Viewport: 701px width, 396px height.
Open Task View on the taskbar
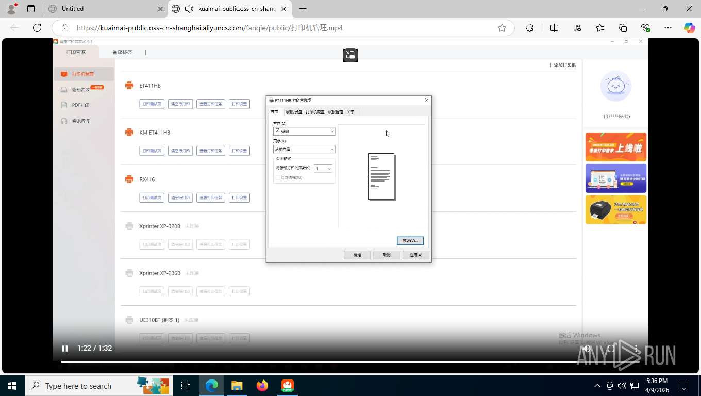pos(186,386)
